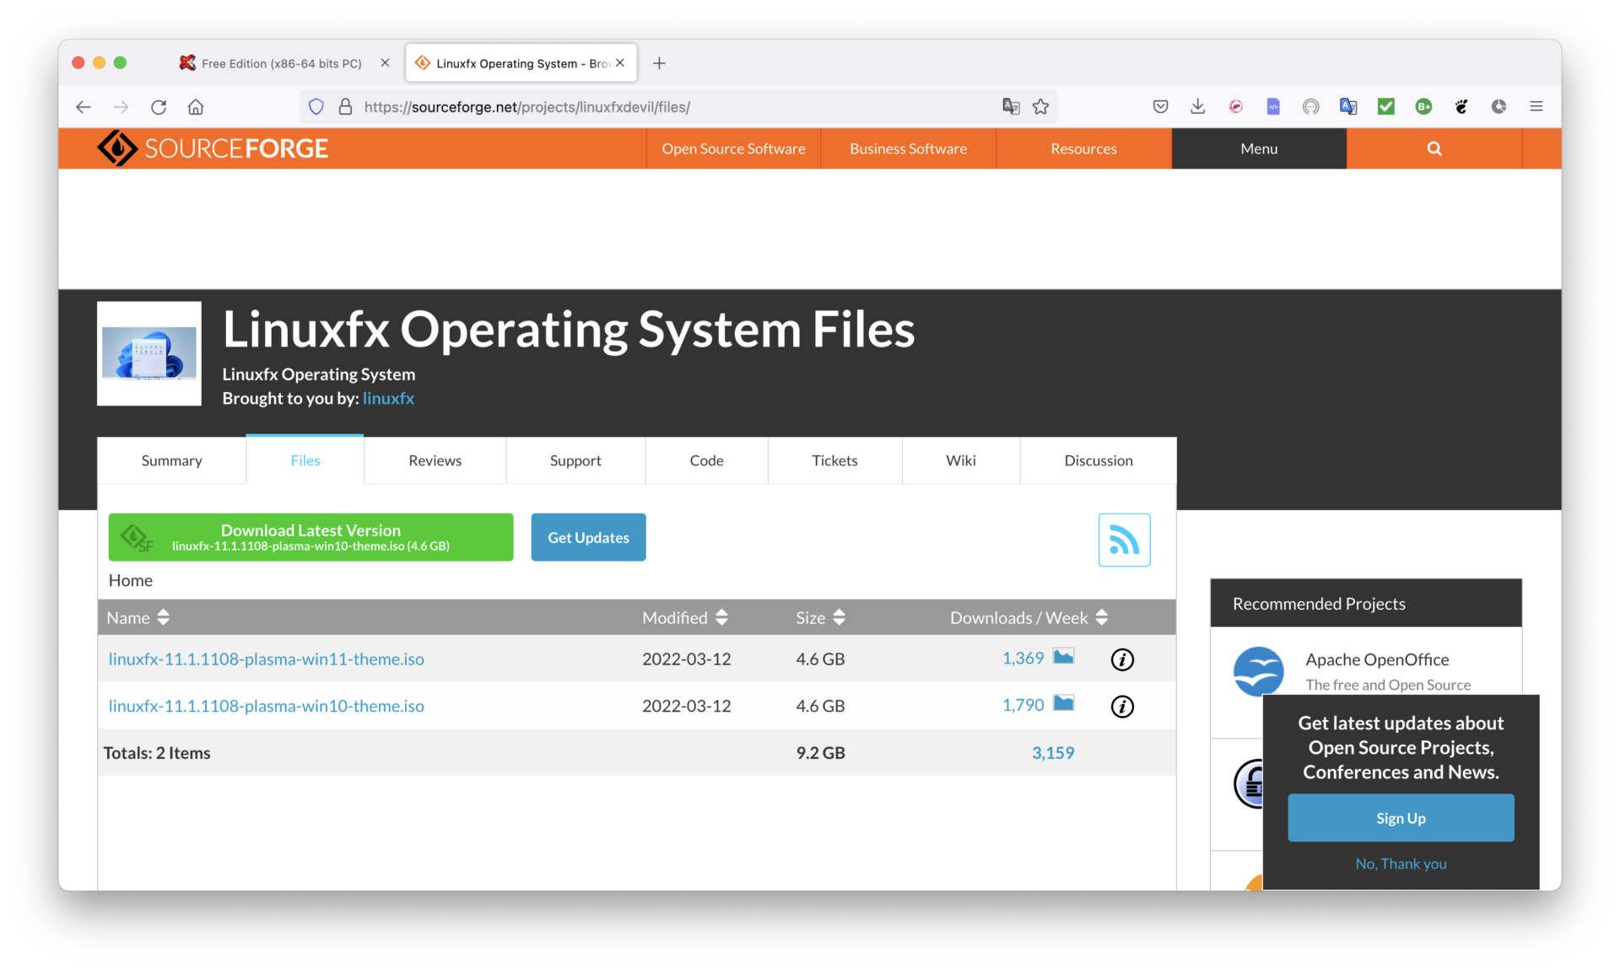Open a new browser tab with plus
The height and width of the screenshot is (968, 1620).
pos(659,63)
